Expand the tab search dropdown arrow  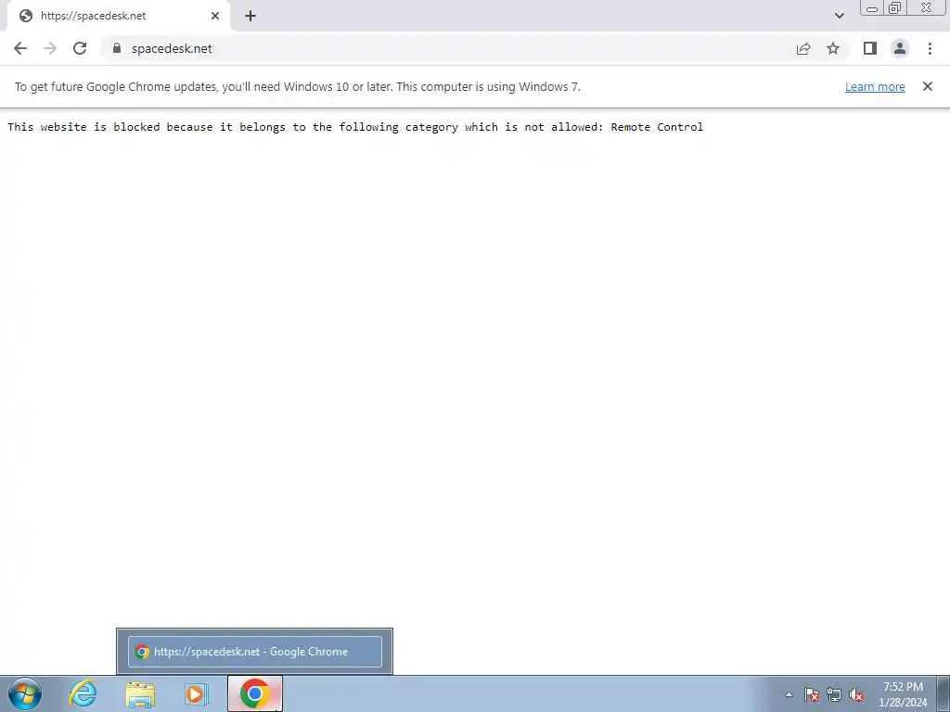coord(839,16)
